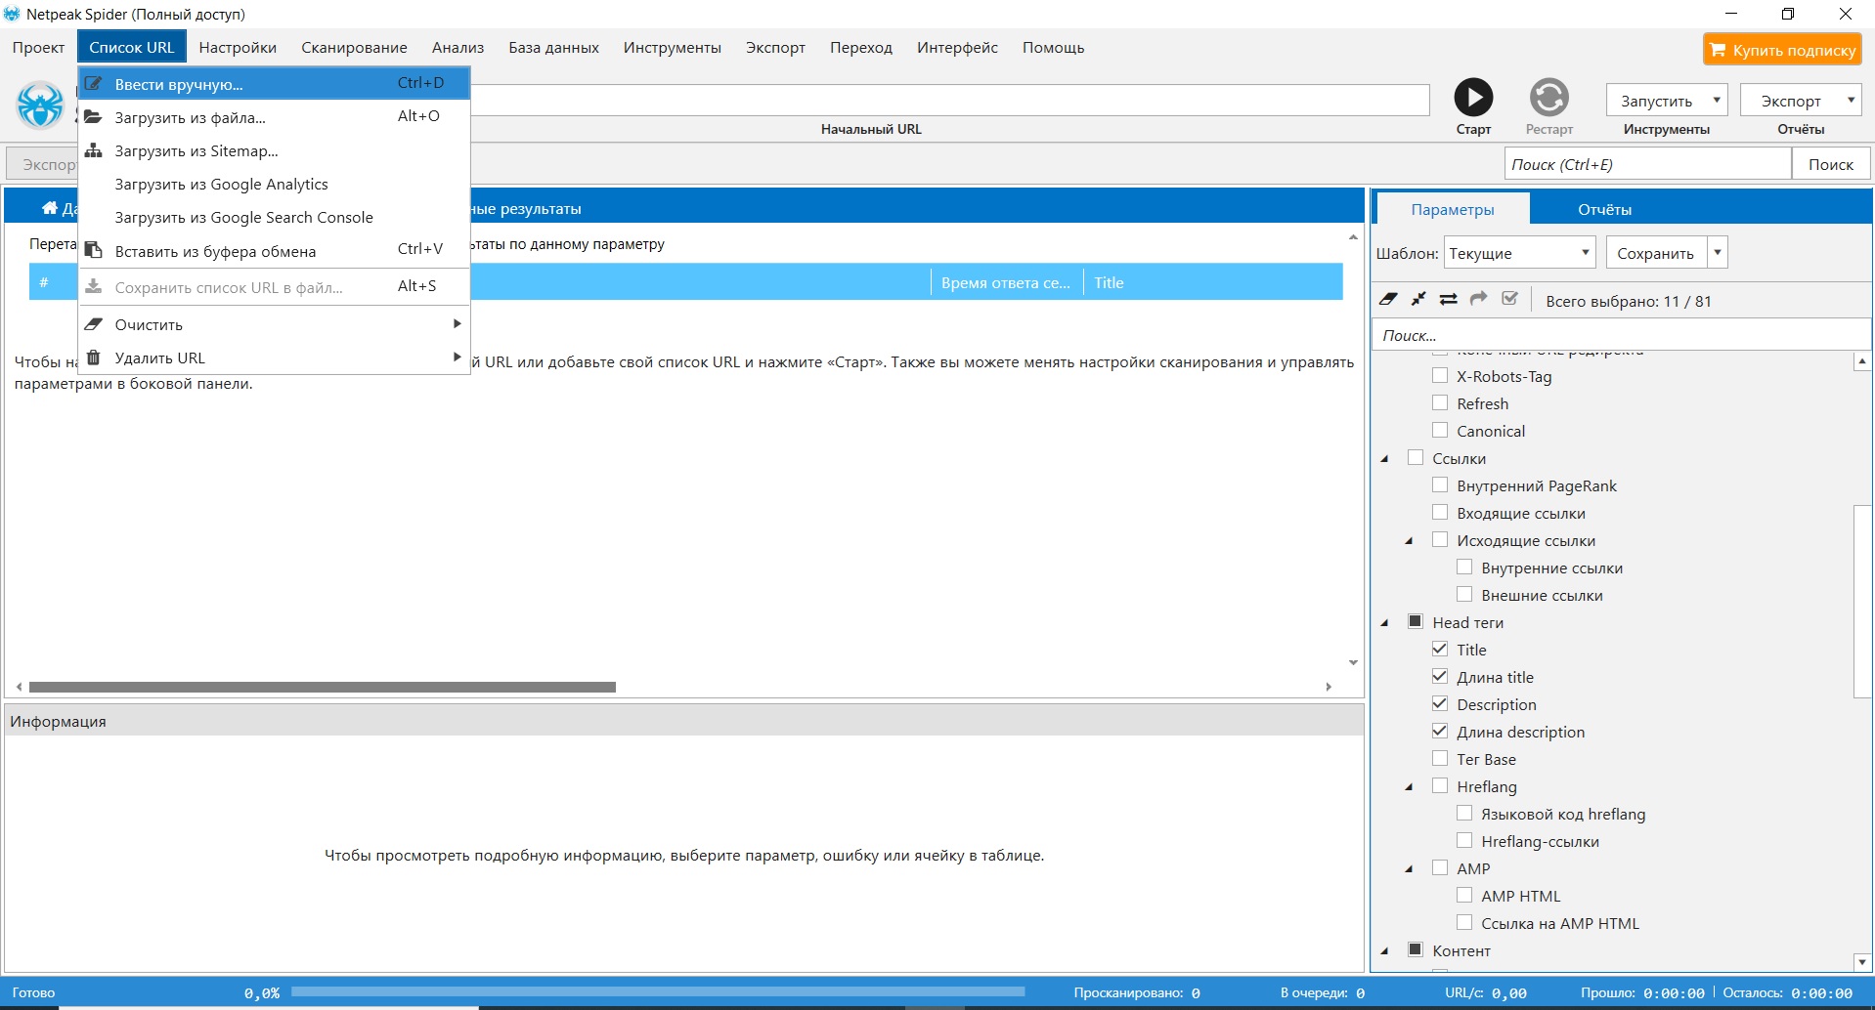Screen dimensions: 1875x1010
Task: Open the Помощь menu
Action: click(x=1053, y=48)
